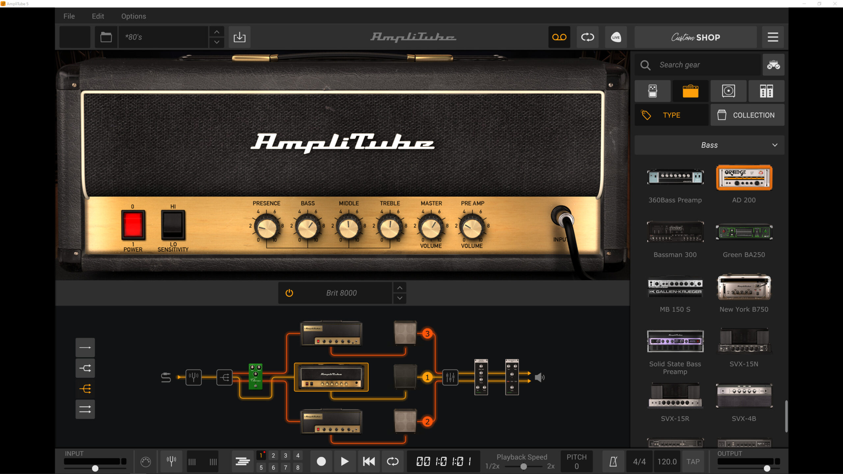Screen dimensions: 843x474
Task: Click the input source icon in chain
Action: [166, 377]
